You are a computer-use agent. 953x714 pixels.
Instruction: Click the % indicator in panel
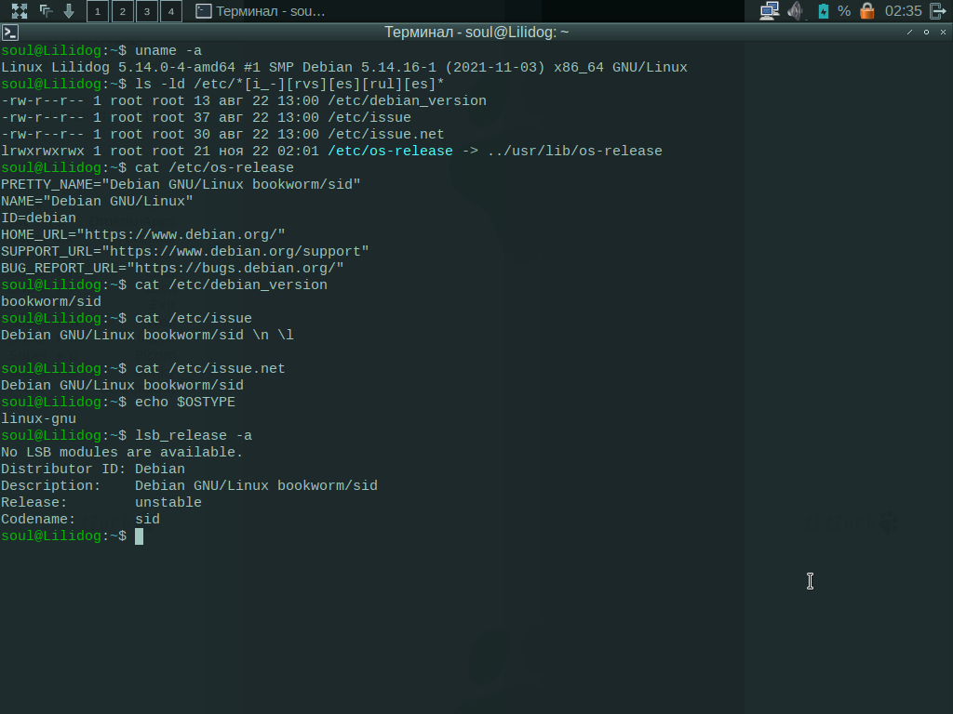843,11
